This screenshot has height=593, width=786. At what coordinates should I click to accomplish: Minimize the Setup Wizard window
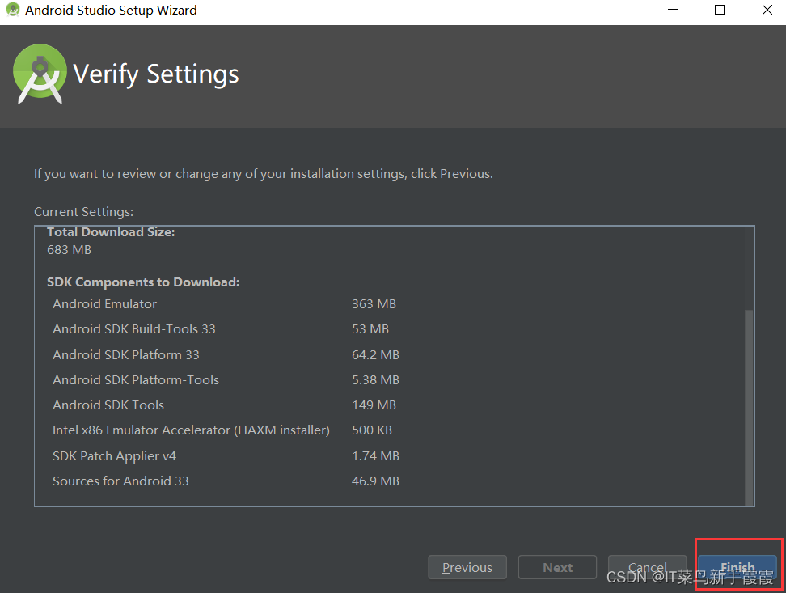pyautogui.click(x=673, y=10)
